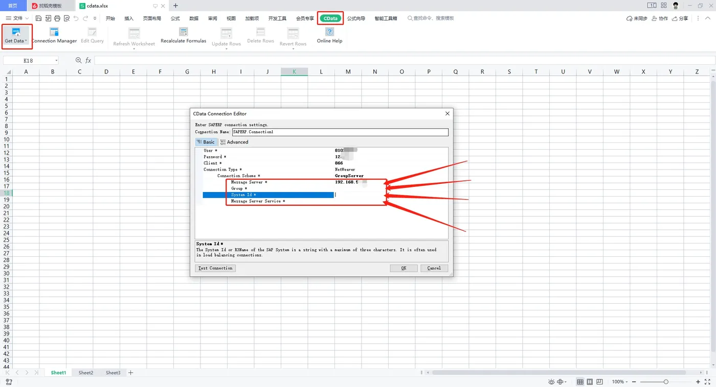Click the Print icon in quick toolbar
This screenshot has height=387, width=716.
(x=57, y=18)
